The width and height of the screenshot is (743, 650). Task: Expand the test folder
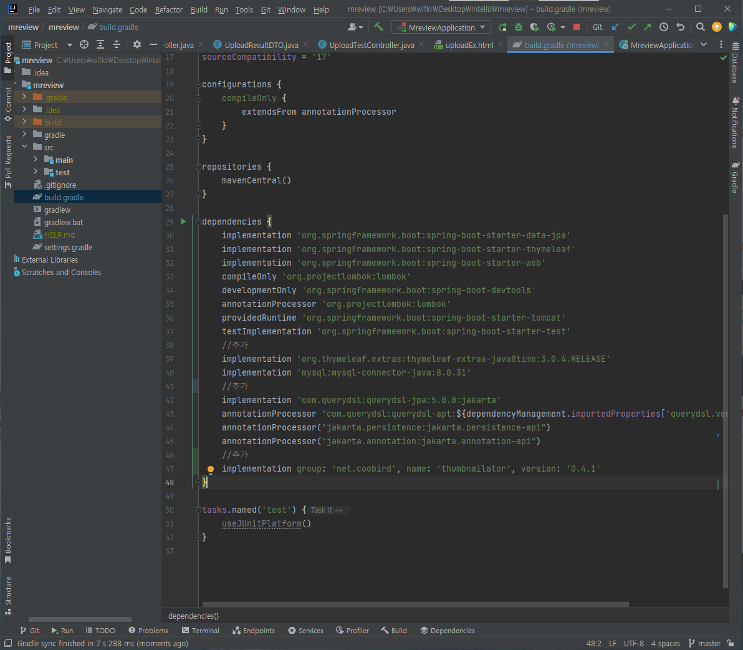point(36,172)
